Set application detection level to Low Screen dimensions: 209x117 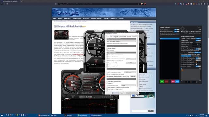(188, 38)
